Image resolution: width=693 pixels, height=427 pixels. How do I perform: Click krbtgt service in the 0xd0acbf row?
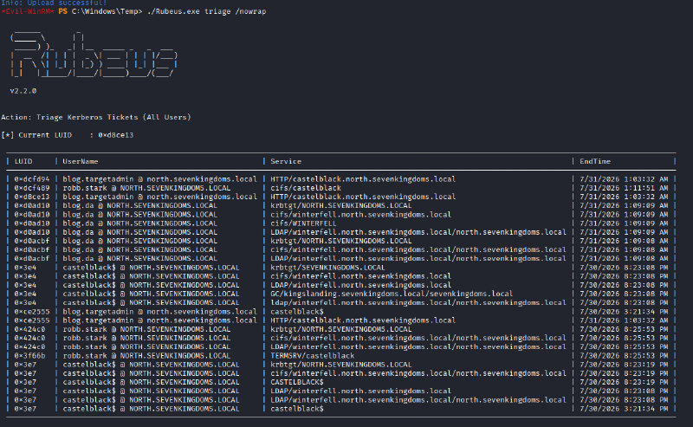click(340, 241)
